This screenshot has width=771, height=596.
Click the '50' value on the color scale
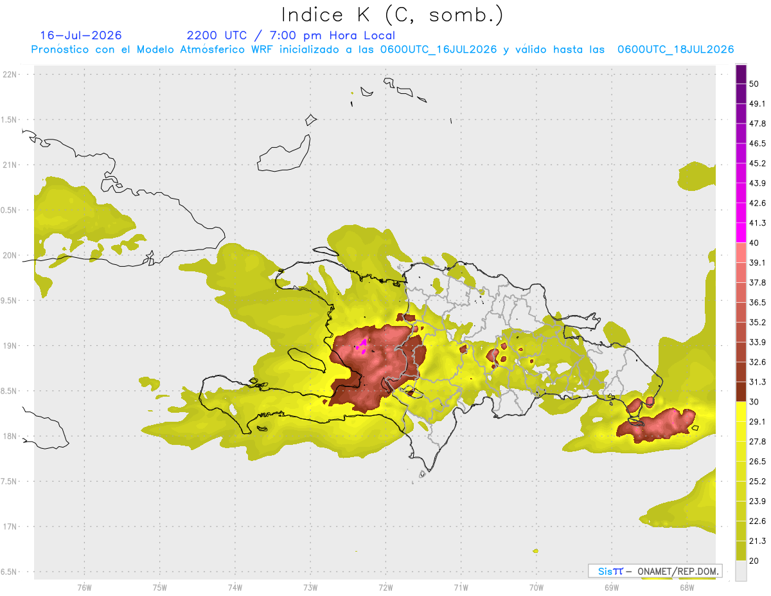pos(754,84)
